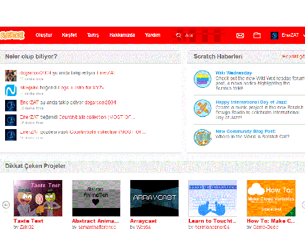Open the Day of Jazz news icon
Screen dimensions: 305x229
203,108
